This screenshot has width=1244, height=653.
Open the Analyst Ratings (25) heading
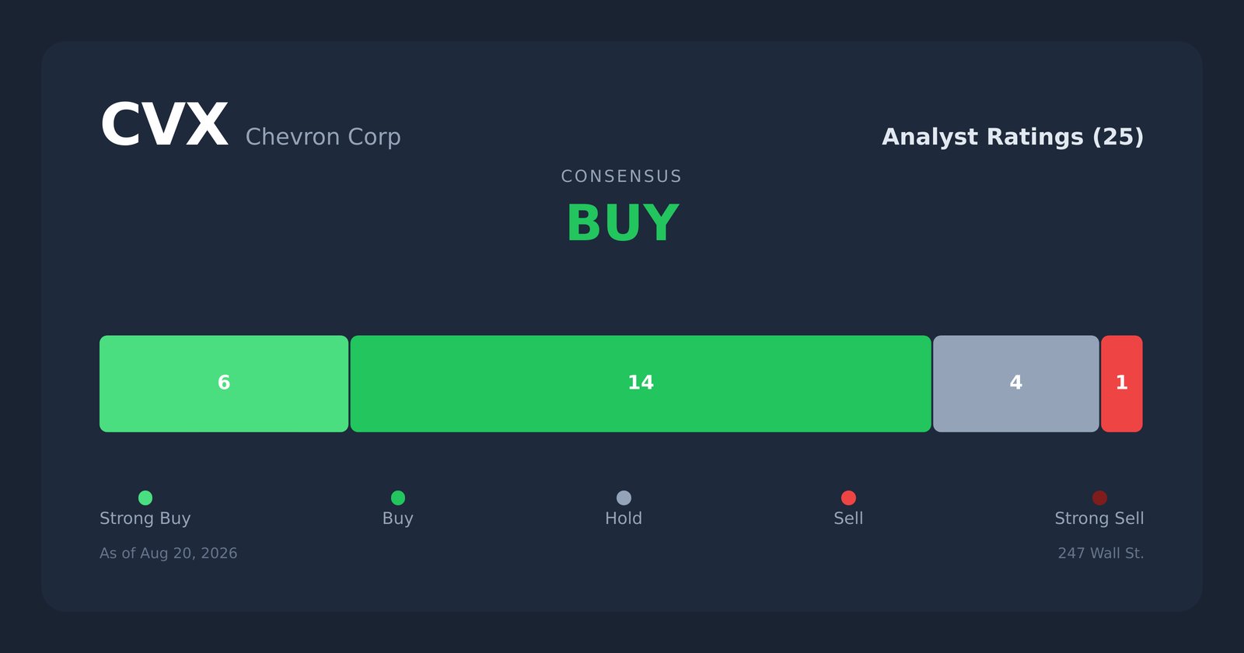(1012, 137)
